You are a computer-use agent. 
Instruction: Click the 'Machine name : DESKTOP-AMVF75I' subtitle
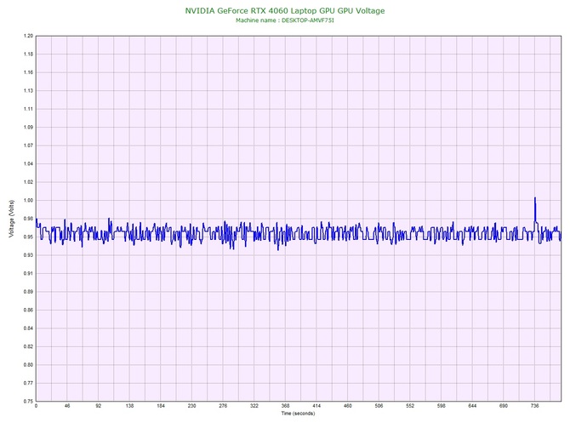[285, 20]
